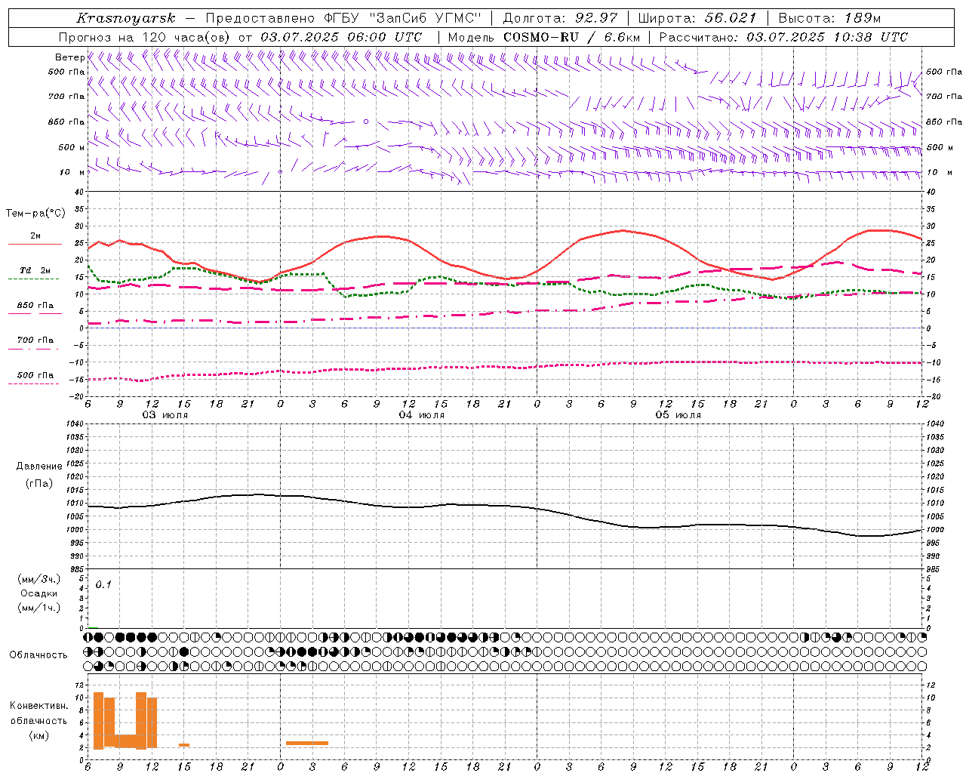Viewport: 966px width, 773px height.
Task: Click the Ветер panel label
Action: click(x=69, y=57)
